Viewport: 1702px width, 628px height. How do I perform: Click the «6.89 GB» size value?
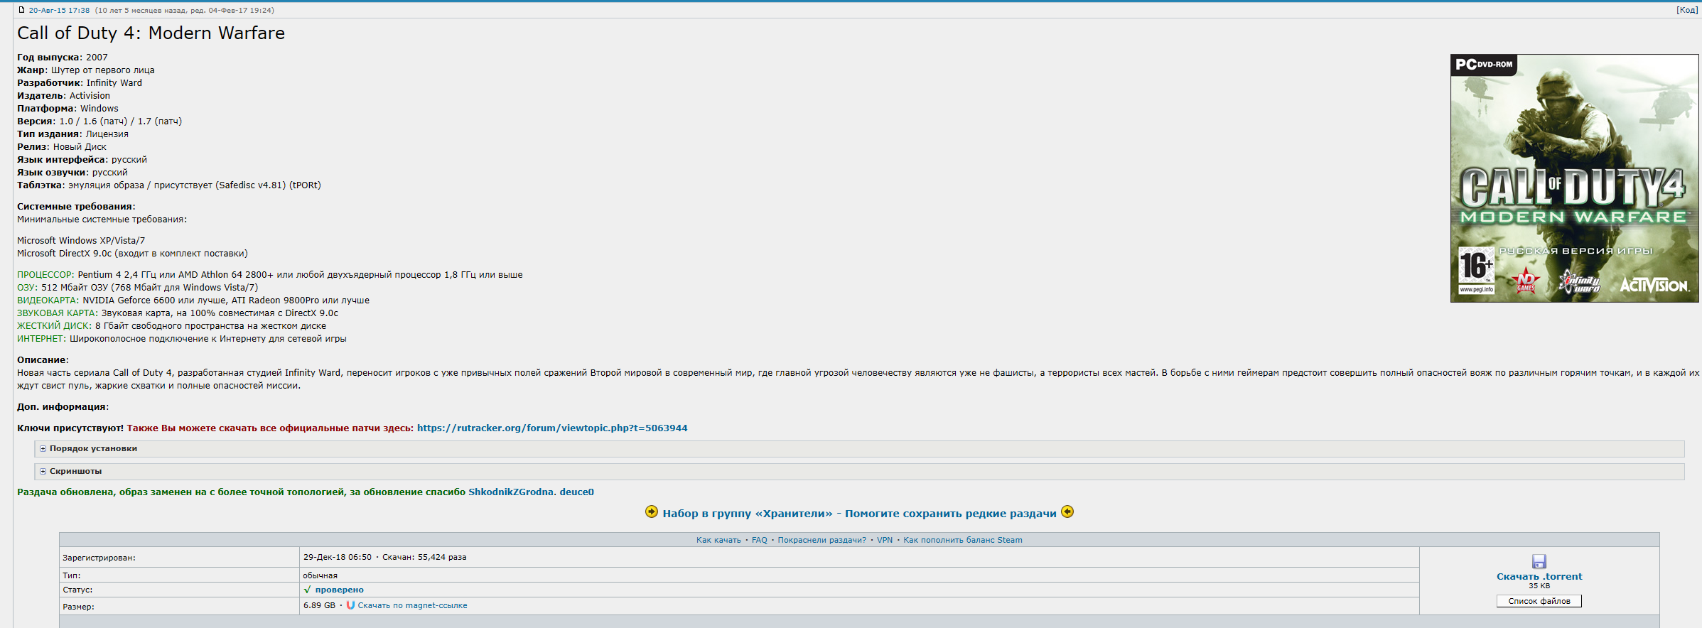pyautogui.click(x=319, y=606)
